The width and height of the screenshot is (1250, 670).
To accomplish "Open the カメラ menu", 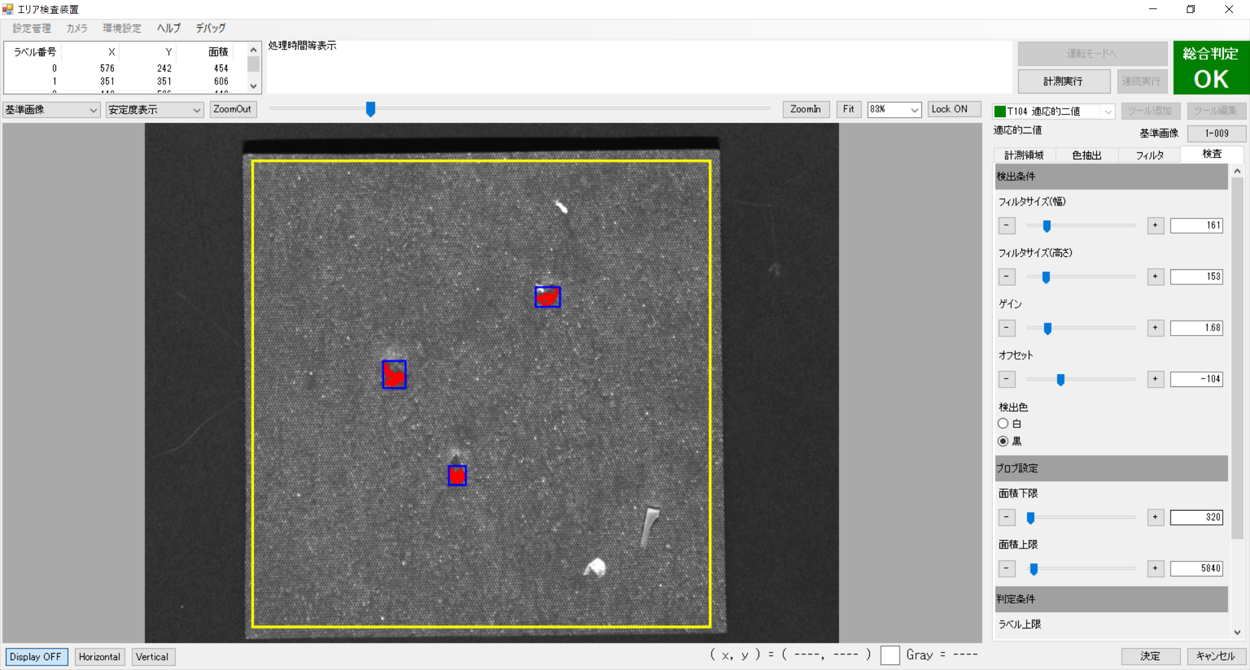I will coord(77,28).
